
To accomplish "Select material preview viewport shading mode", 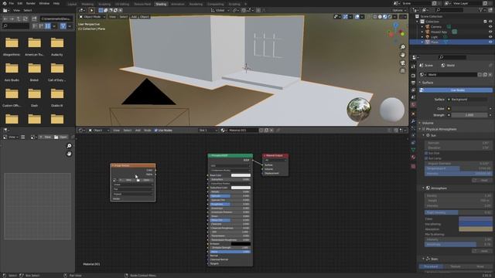I will (x=385, y=17).
